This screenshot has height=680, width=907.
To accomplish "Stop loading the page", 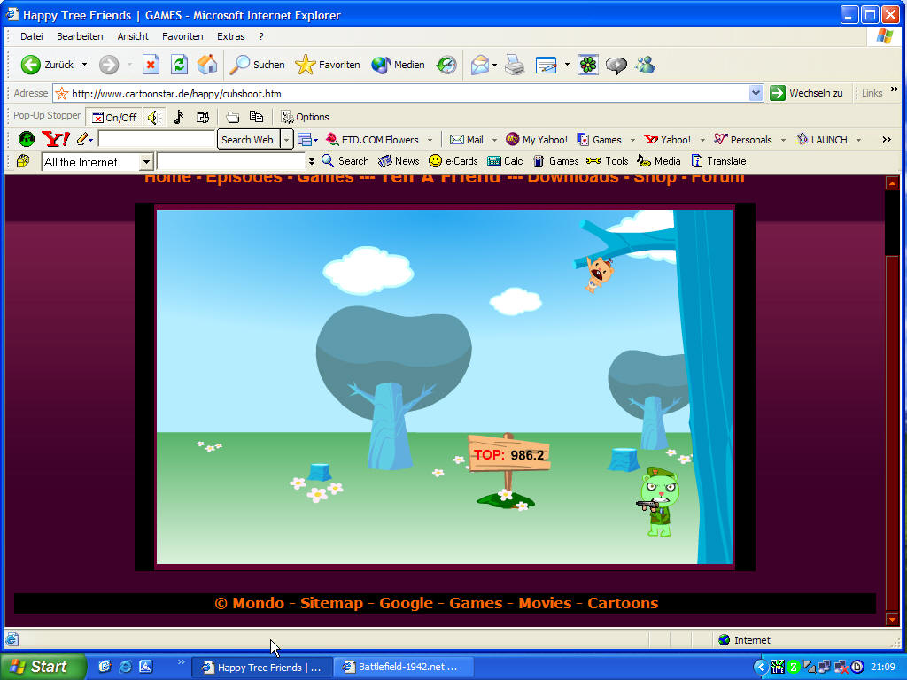I will coord(151,65).
